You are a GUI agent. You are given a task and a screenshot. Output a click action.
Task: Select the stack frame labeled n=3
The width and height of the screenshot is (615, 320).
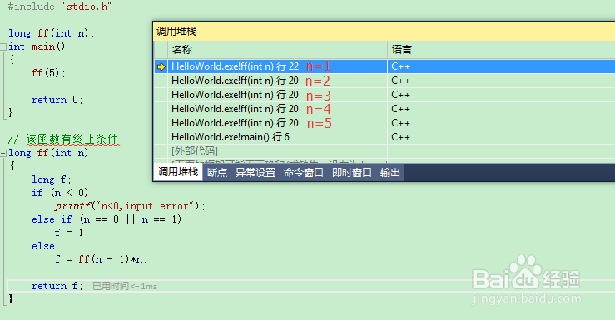tap(384, 95)
